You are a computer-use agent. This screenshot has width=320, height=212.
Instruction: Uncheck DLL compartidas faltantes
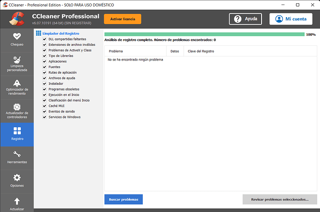(45, 39)
